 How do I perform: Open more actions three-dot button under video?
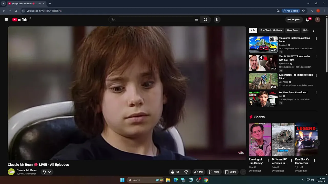[x=243, y=172]
